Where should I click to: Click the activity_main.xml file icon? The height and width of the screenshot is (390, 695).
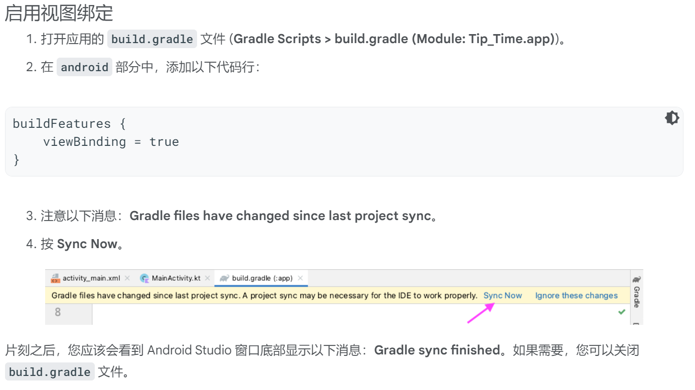click(x=55, y=278)
